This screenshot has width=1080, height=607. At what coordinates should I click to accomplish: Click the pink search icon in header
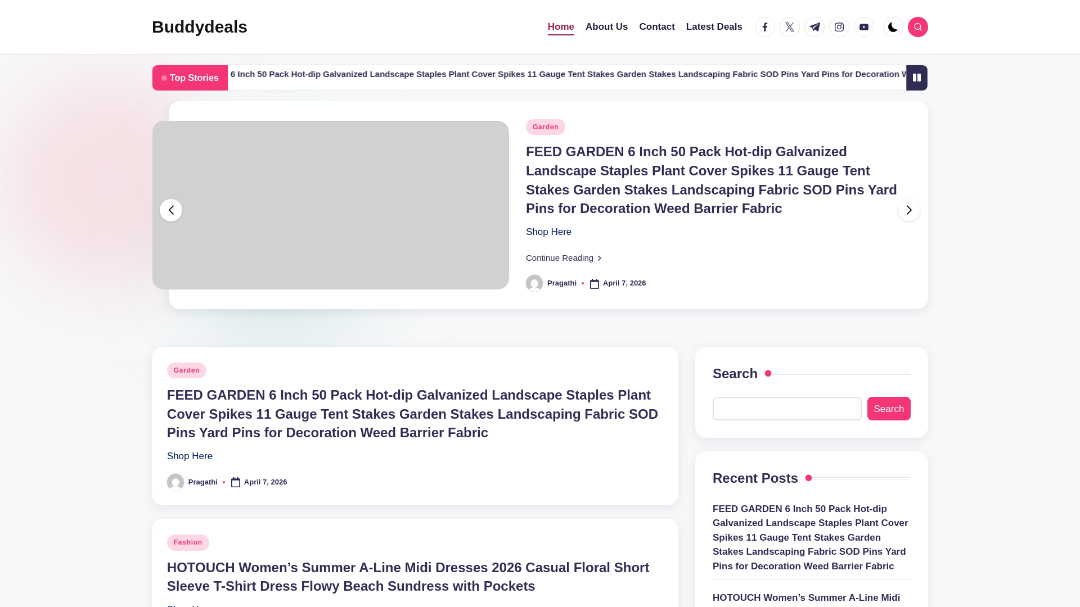tap(917, 27)
